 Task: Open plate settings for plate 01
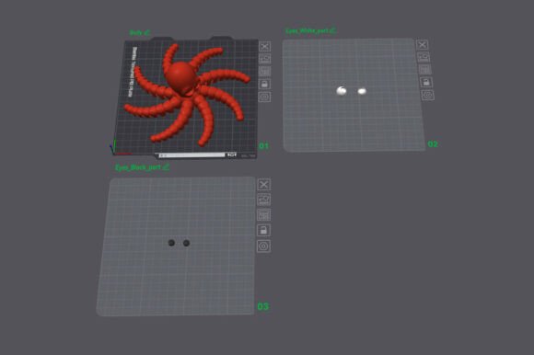265,97
